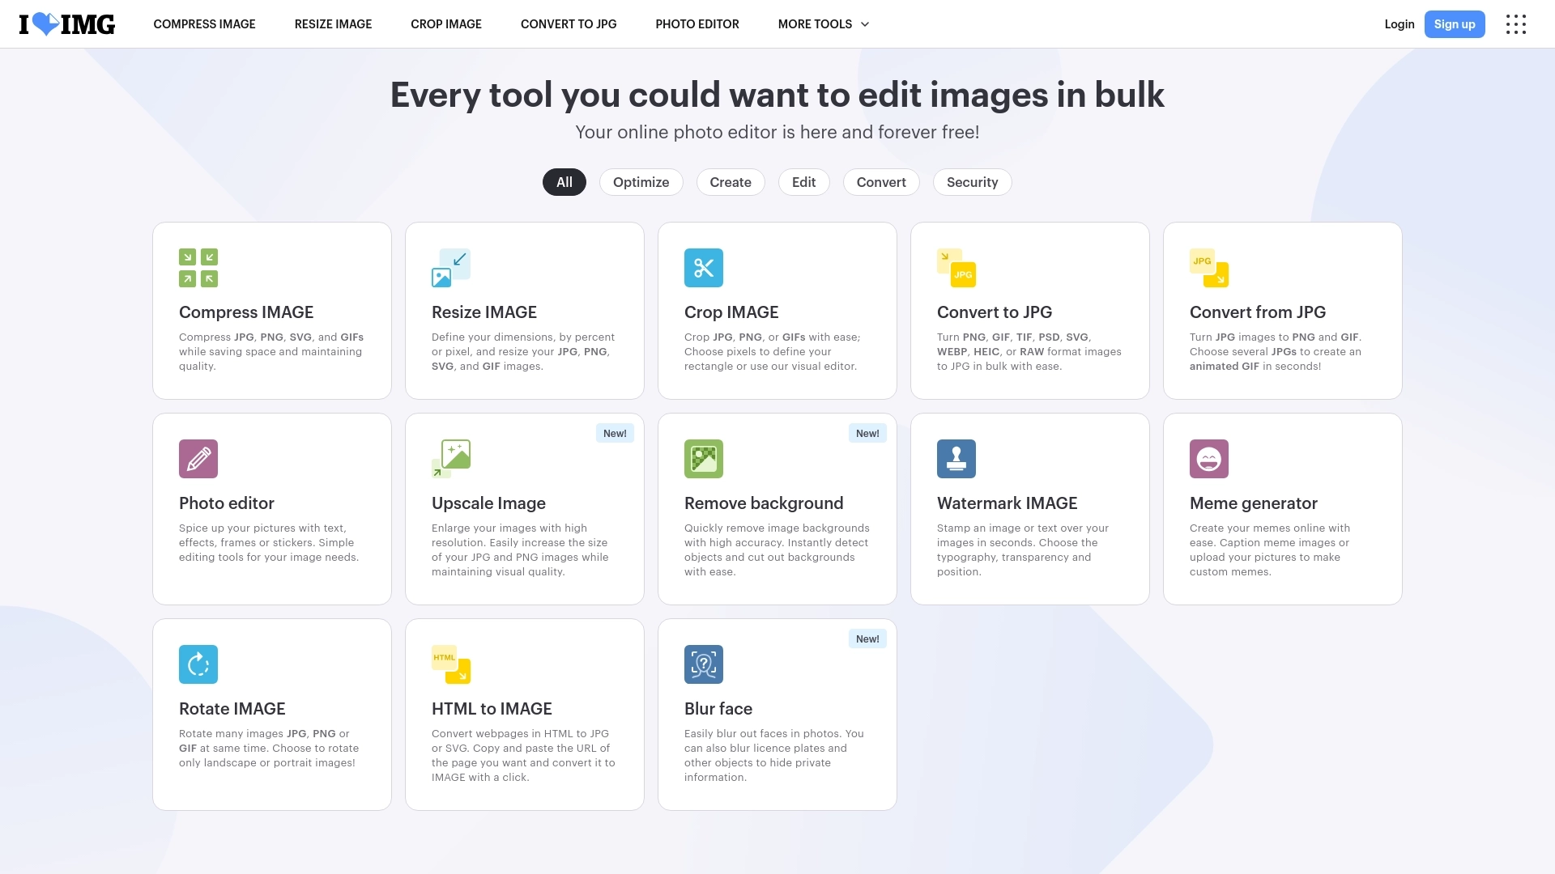Viewport: 1555px width, 874px height.
Task: Open the Upscale Image title link
Action: point(489,503)
